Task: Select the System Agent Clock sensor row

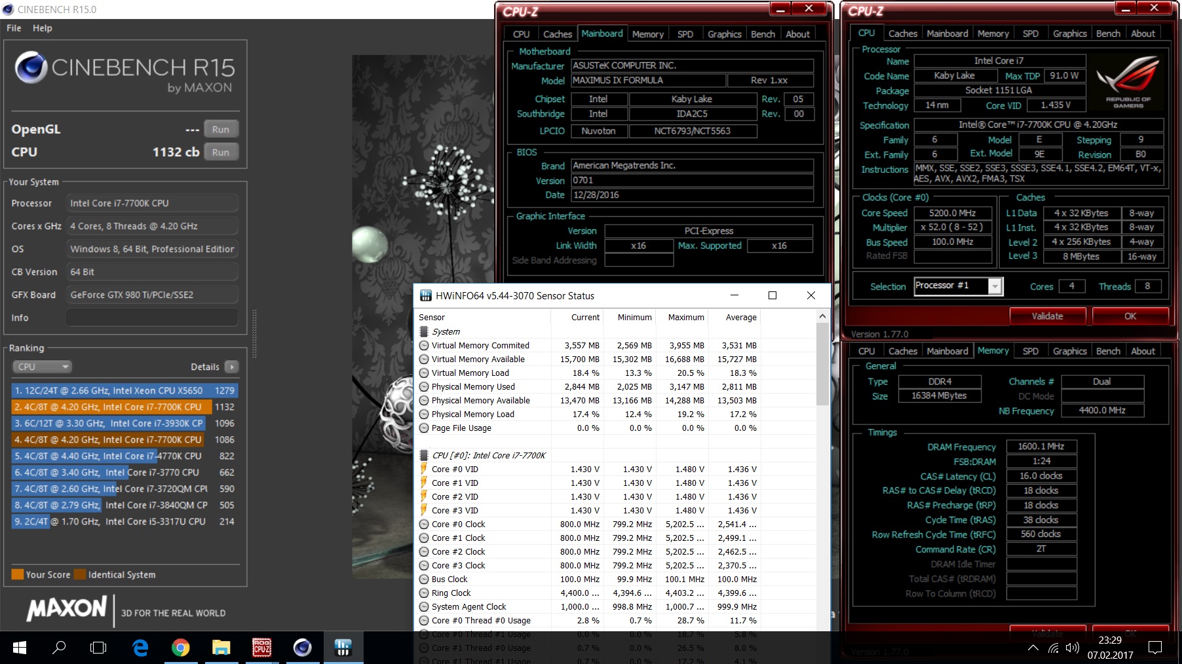Action: pyautogui.click(x=588, y=607)
